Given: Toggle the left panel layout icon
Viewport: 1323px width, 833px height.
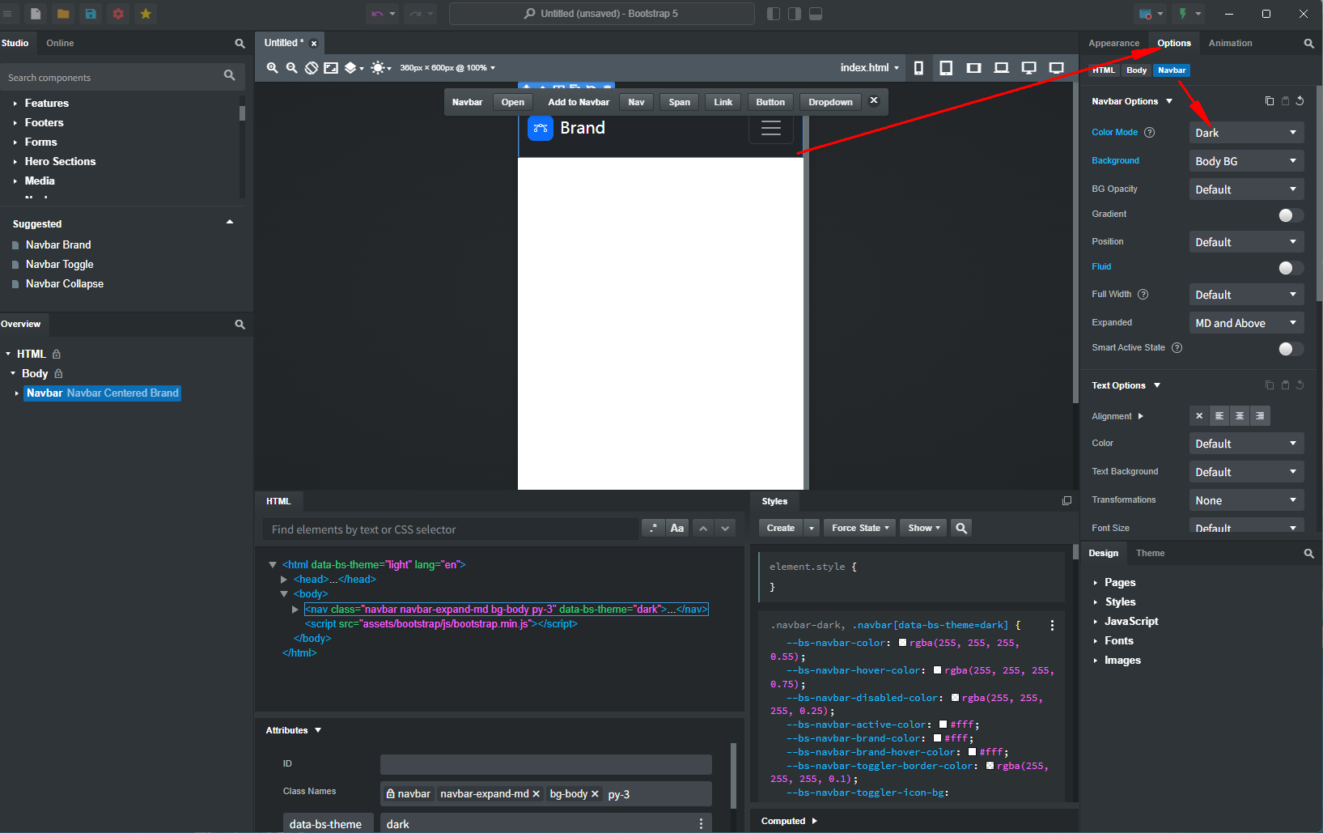Looking at the screenshot, I should pyautogui.click(x=774, y=14).
